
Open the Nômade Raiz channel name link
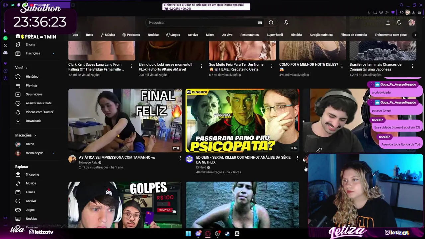tap(88, 163)
